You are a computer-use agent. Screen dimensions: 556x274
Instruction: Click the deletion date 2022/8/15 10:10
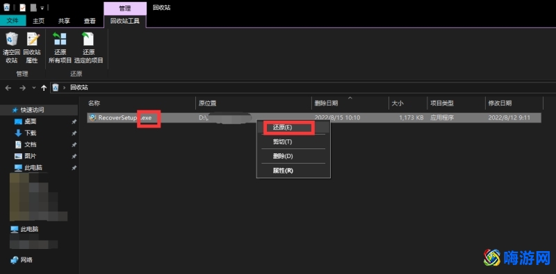[x=337, y=117]
